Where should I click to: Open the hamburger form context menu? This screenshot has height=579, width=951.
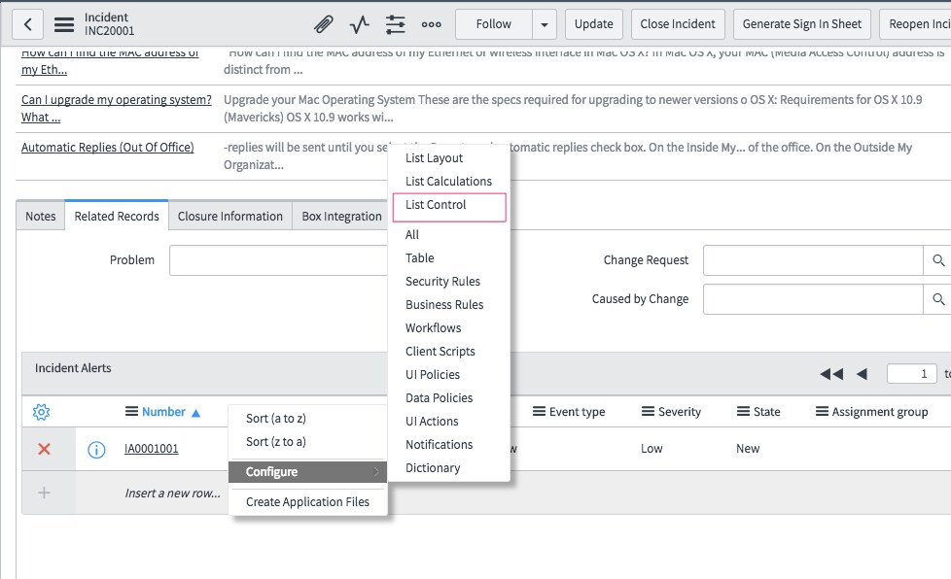coord(63,24)
